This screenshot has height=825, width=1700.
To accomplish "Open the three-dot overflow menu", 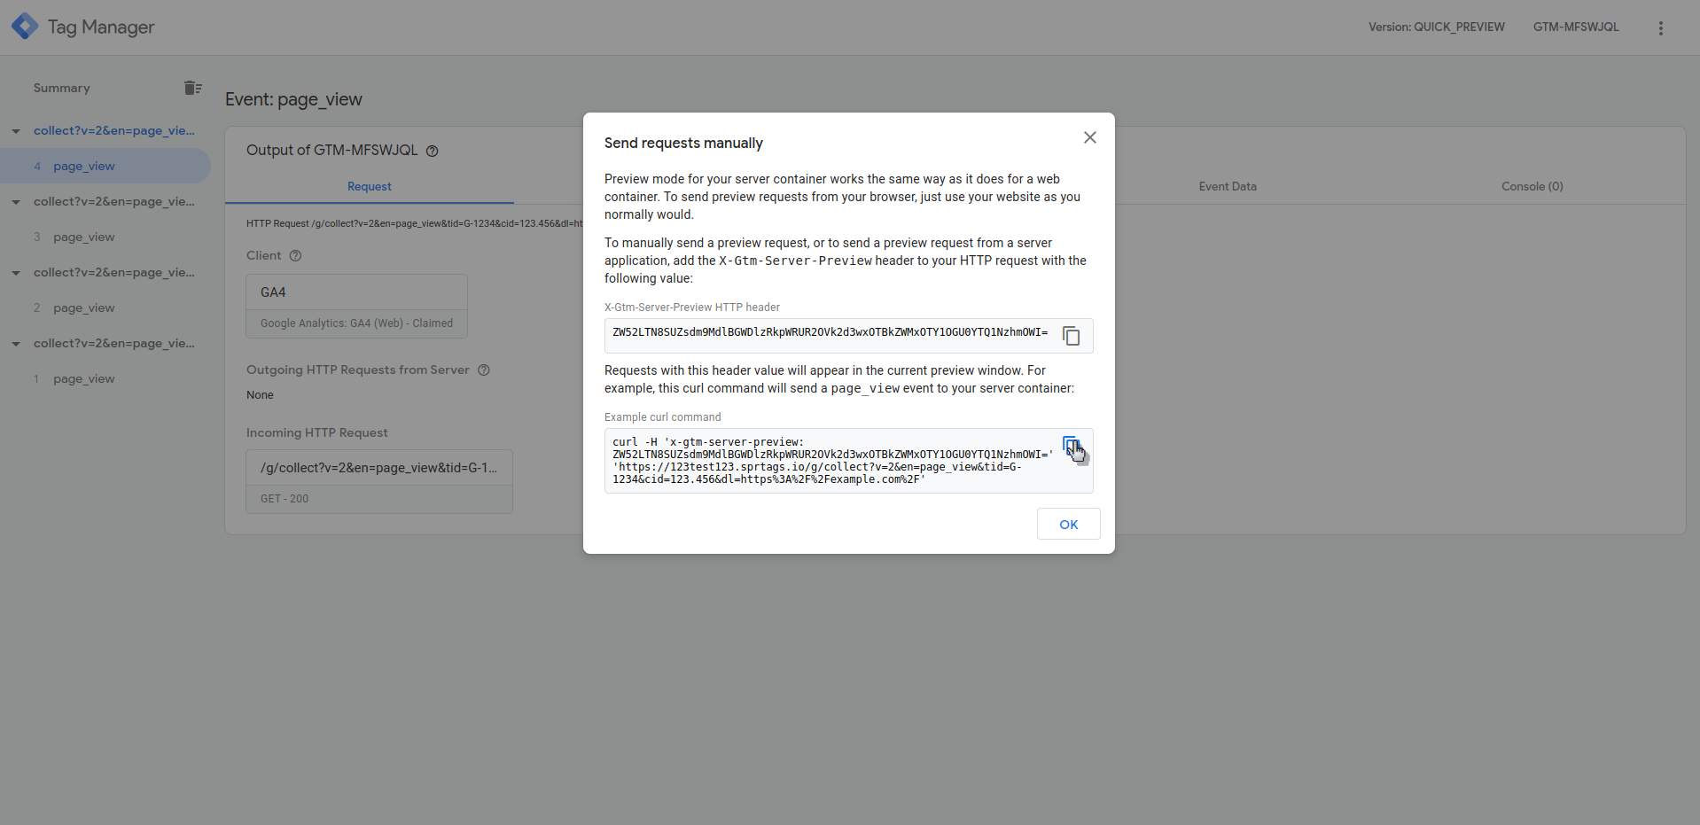I will (1660, 27).
